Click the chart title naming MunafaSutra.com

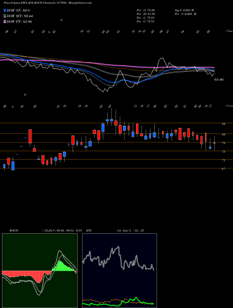pos(48,3)
